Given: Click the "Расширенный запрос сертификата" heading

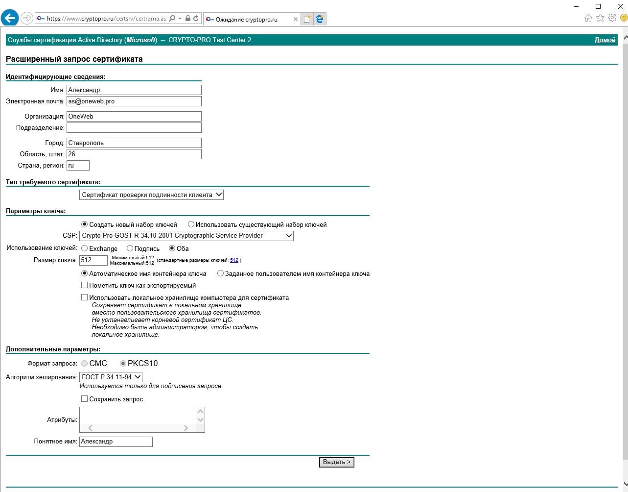Looking at the screenshot, I should 74,59.
